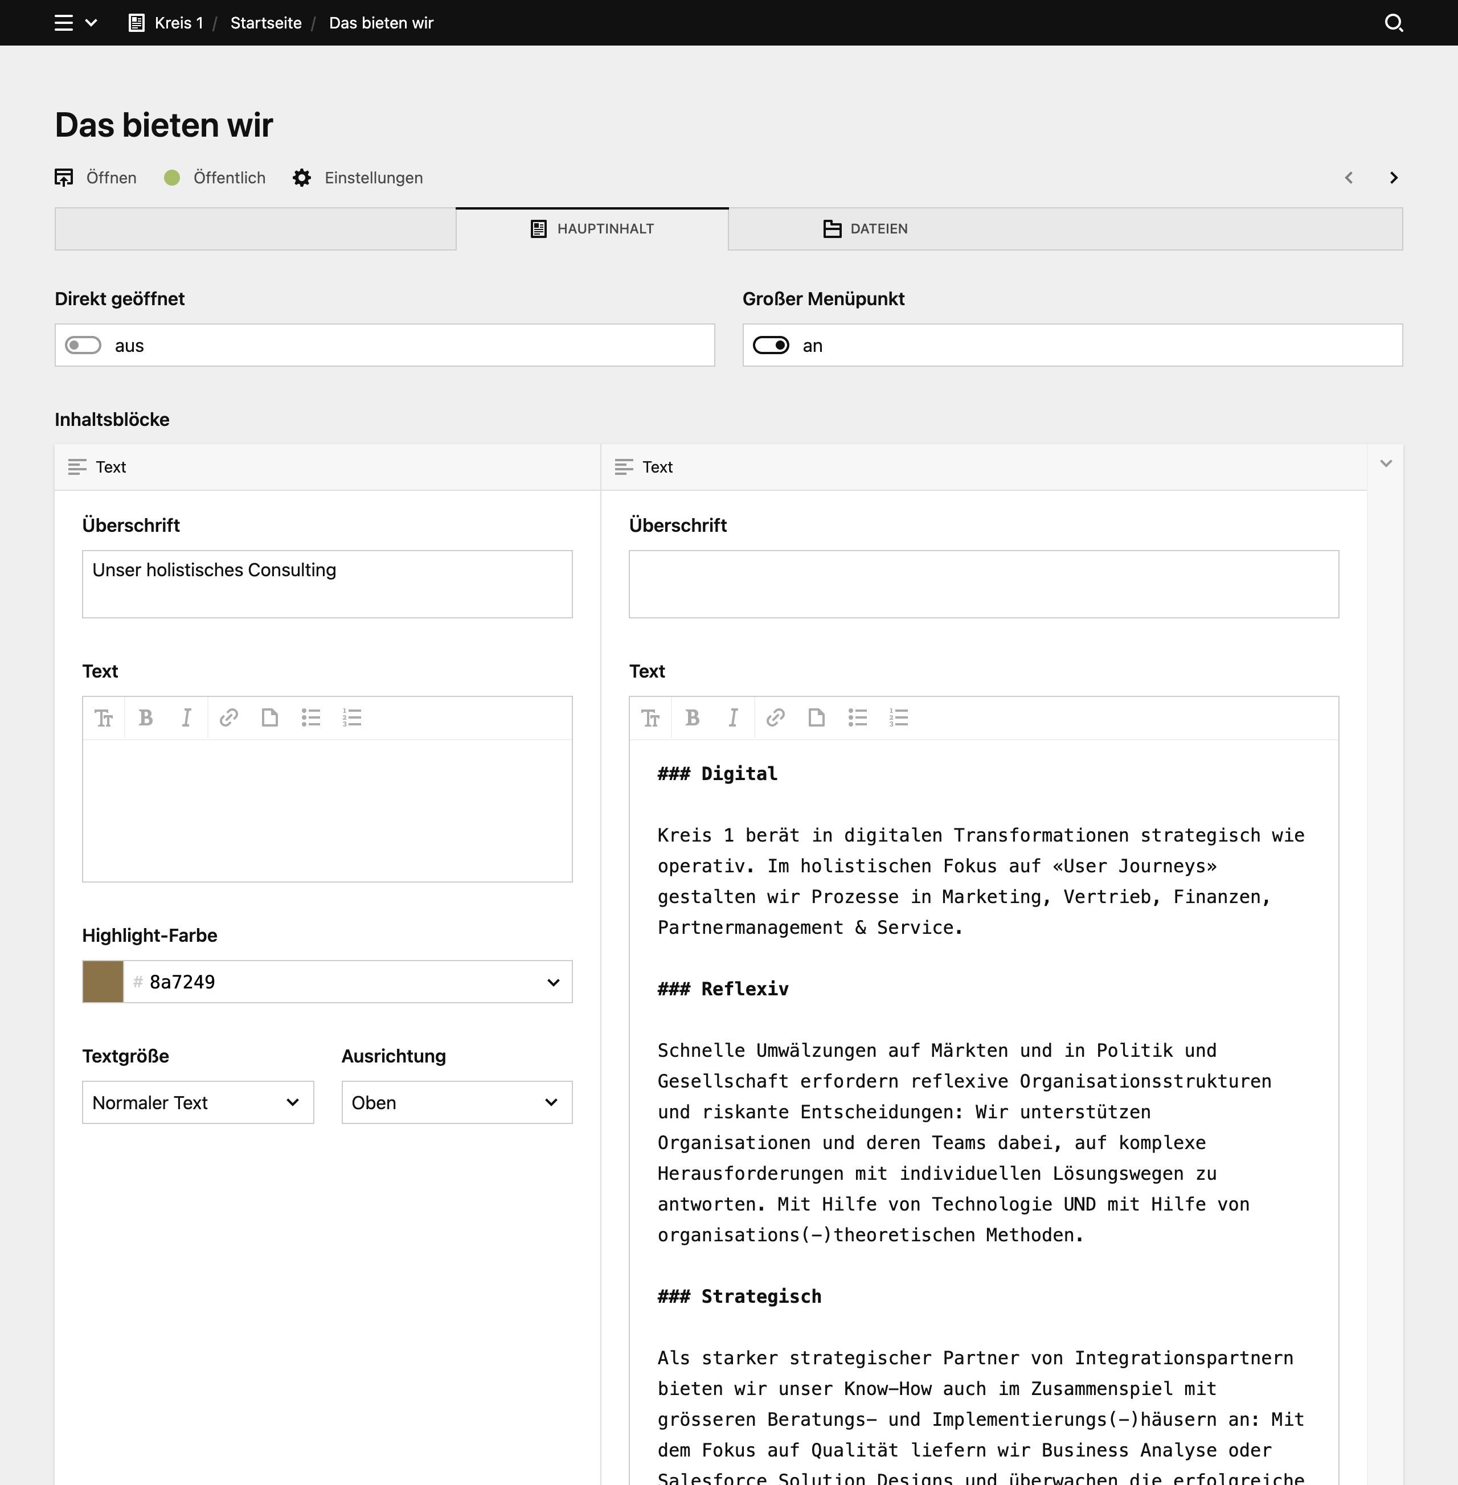Create a bullet list in the left editor

[311, 717]
